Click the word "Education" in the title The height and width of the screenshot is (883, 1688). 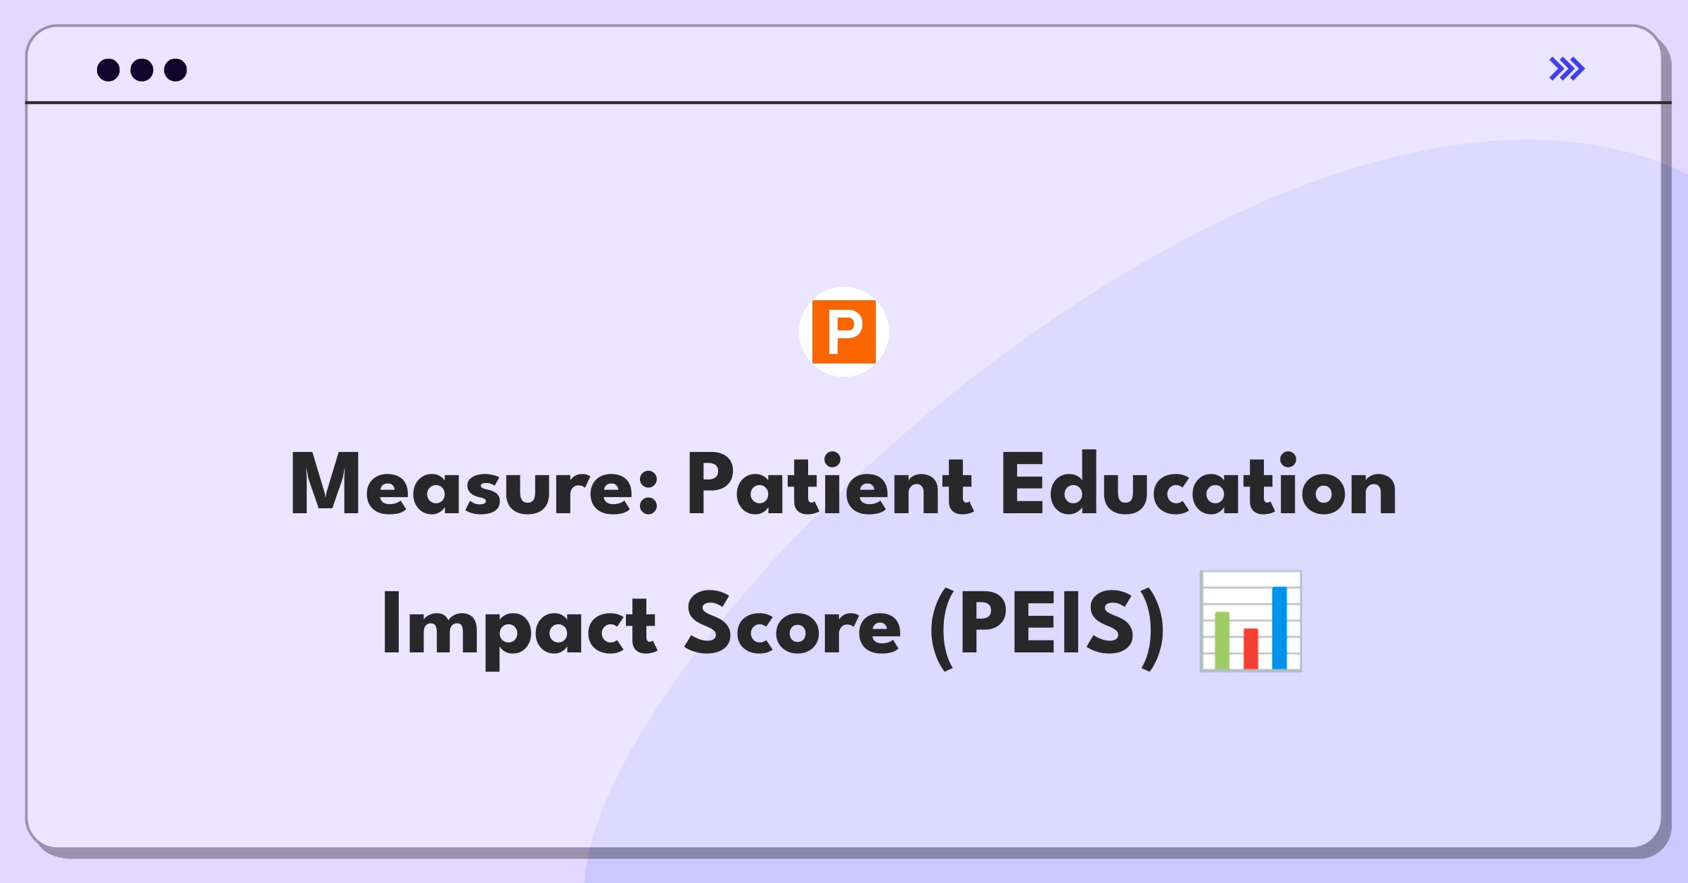click(x=1199, y=484)
